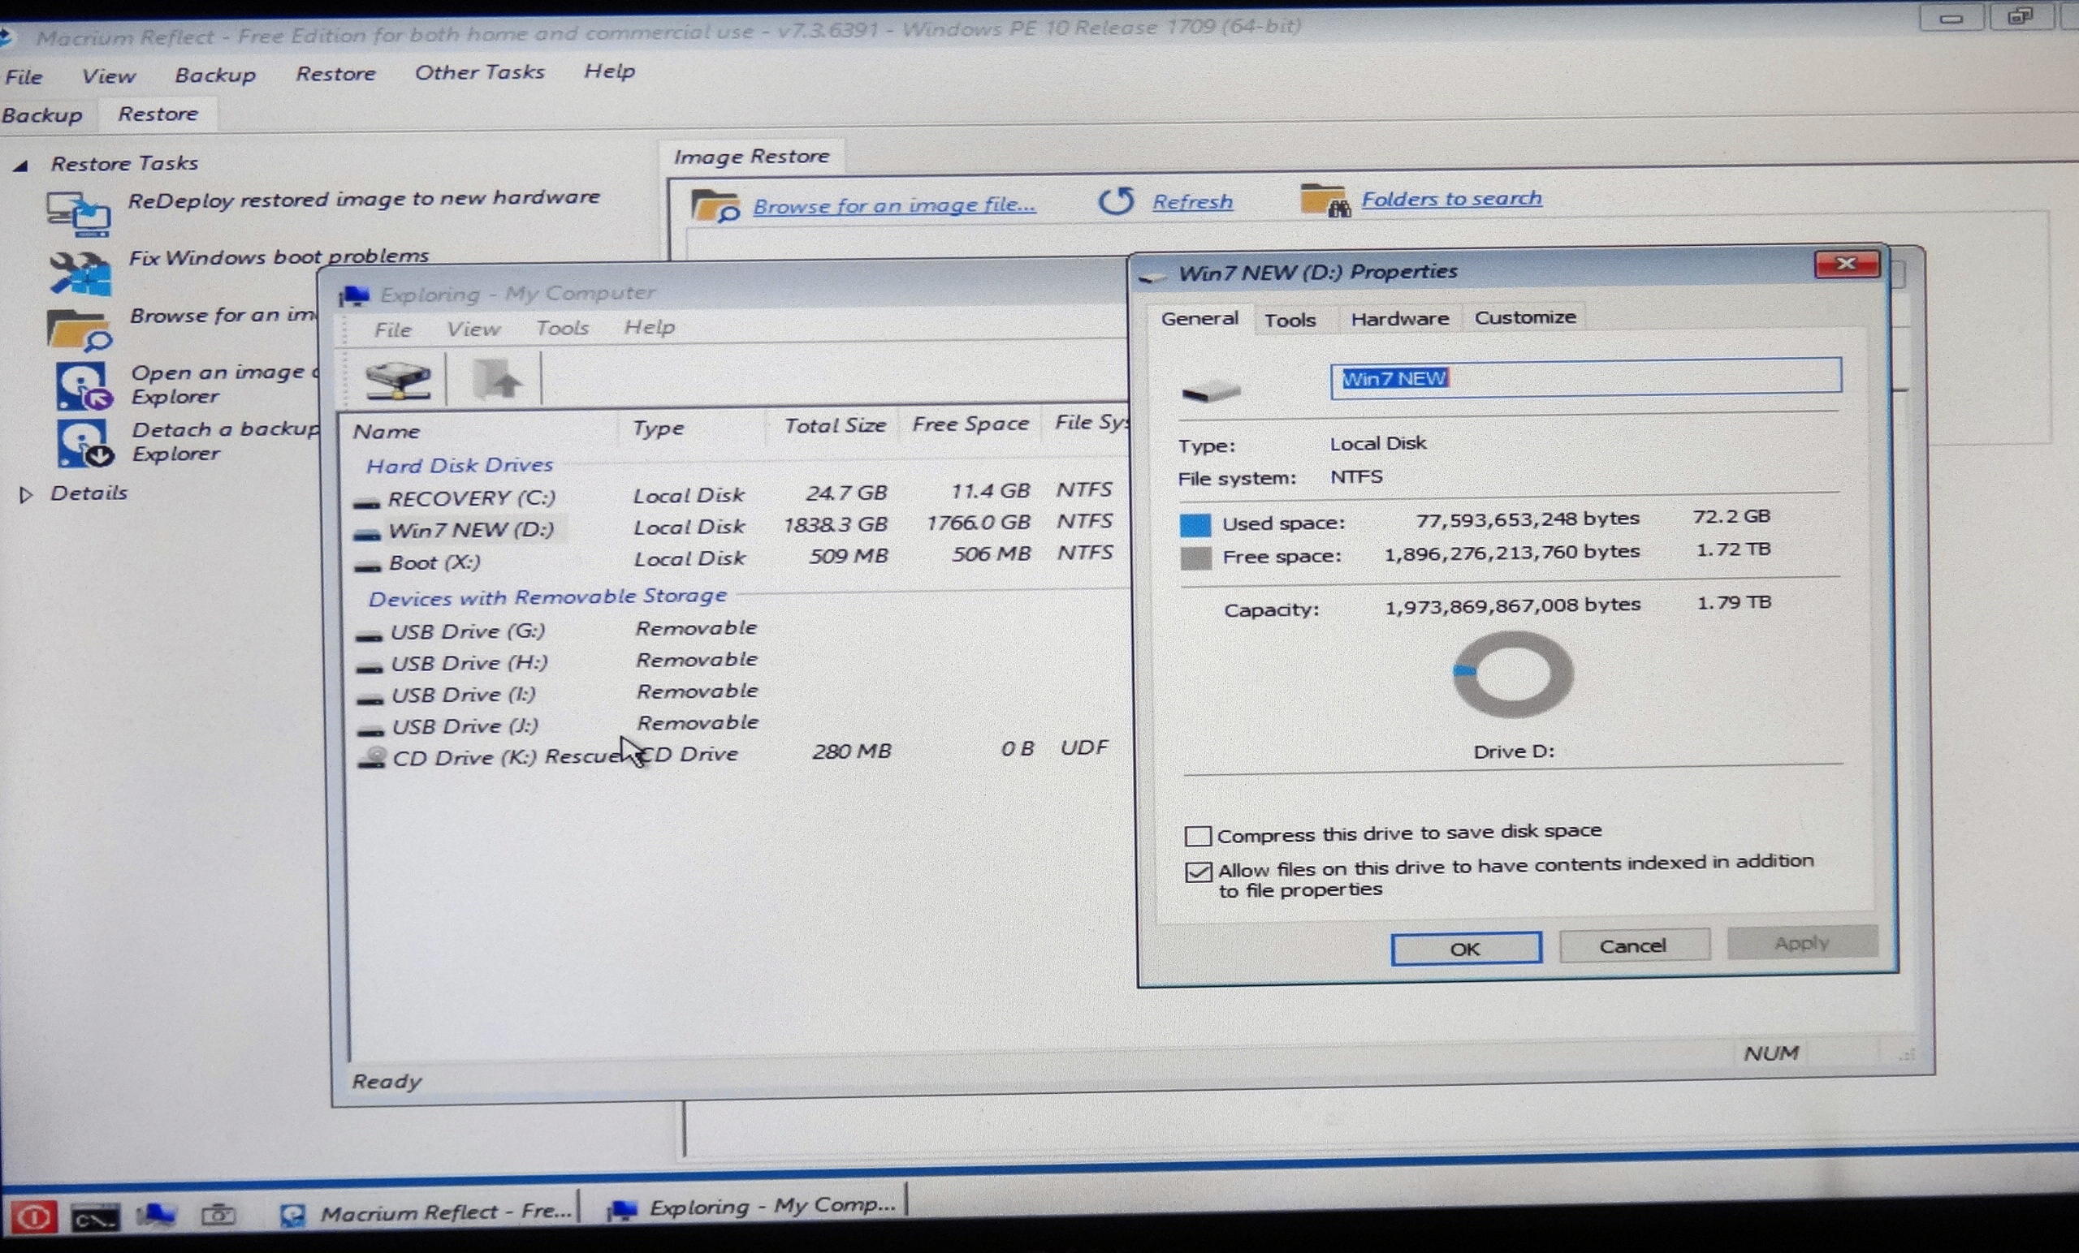The image size is (2079, 1253).
Task: Click the Hard Disk Drives group heading
Action: coord(459,466)
